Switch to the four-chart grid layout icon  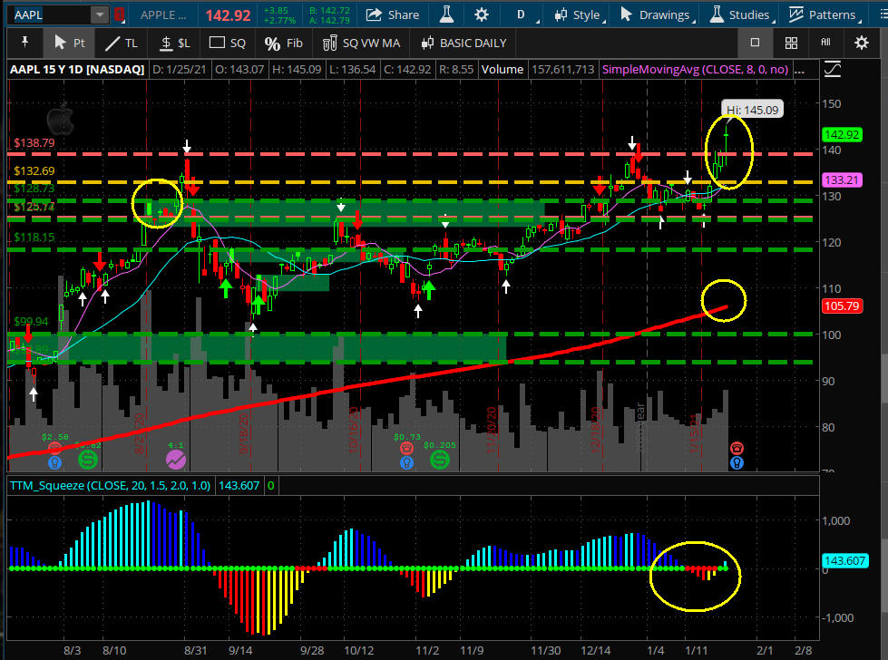click(791, 43)
